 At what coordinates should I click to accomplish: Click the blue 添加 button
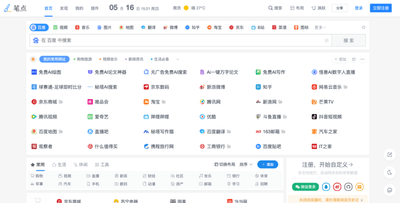[267, 164]
